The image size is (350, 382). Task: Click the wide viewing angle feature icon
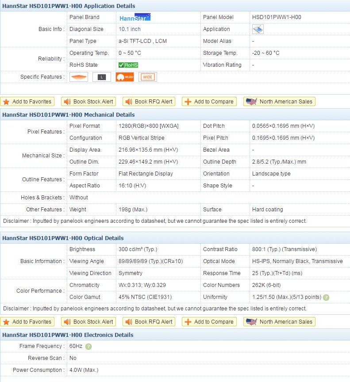coord(79,77)
